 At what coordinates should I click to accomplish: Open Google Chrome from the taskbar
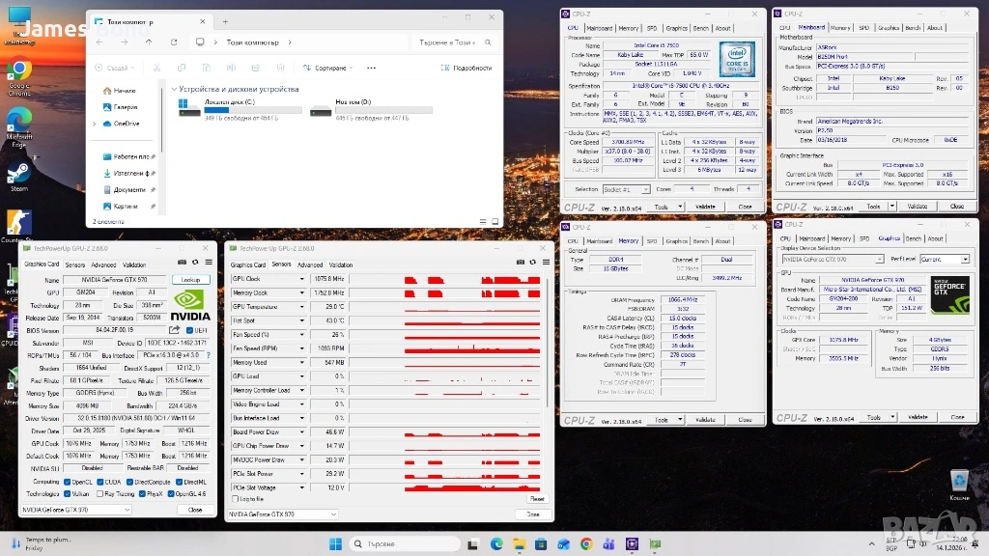coord(586,543)
